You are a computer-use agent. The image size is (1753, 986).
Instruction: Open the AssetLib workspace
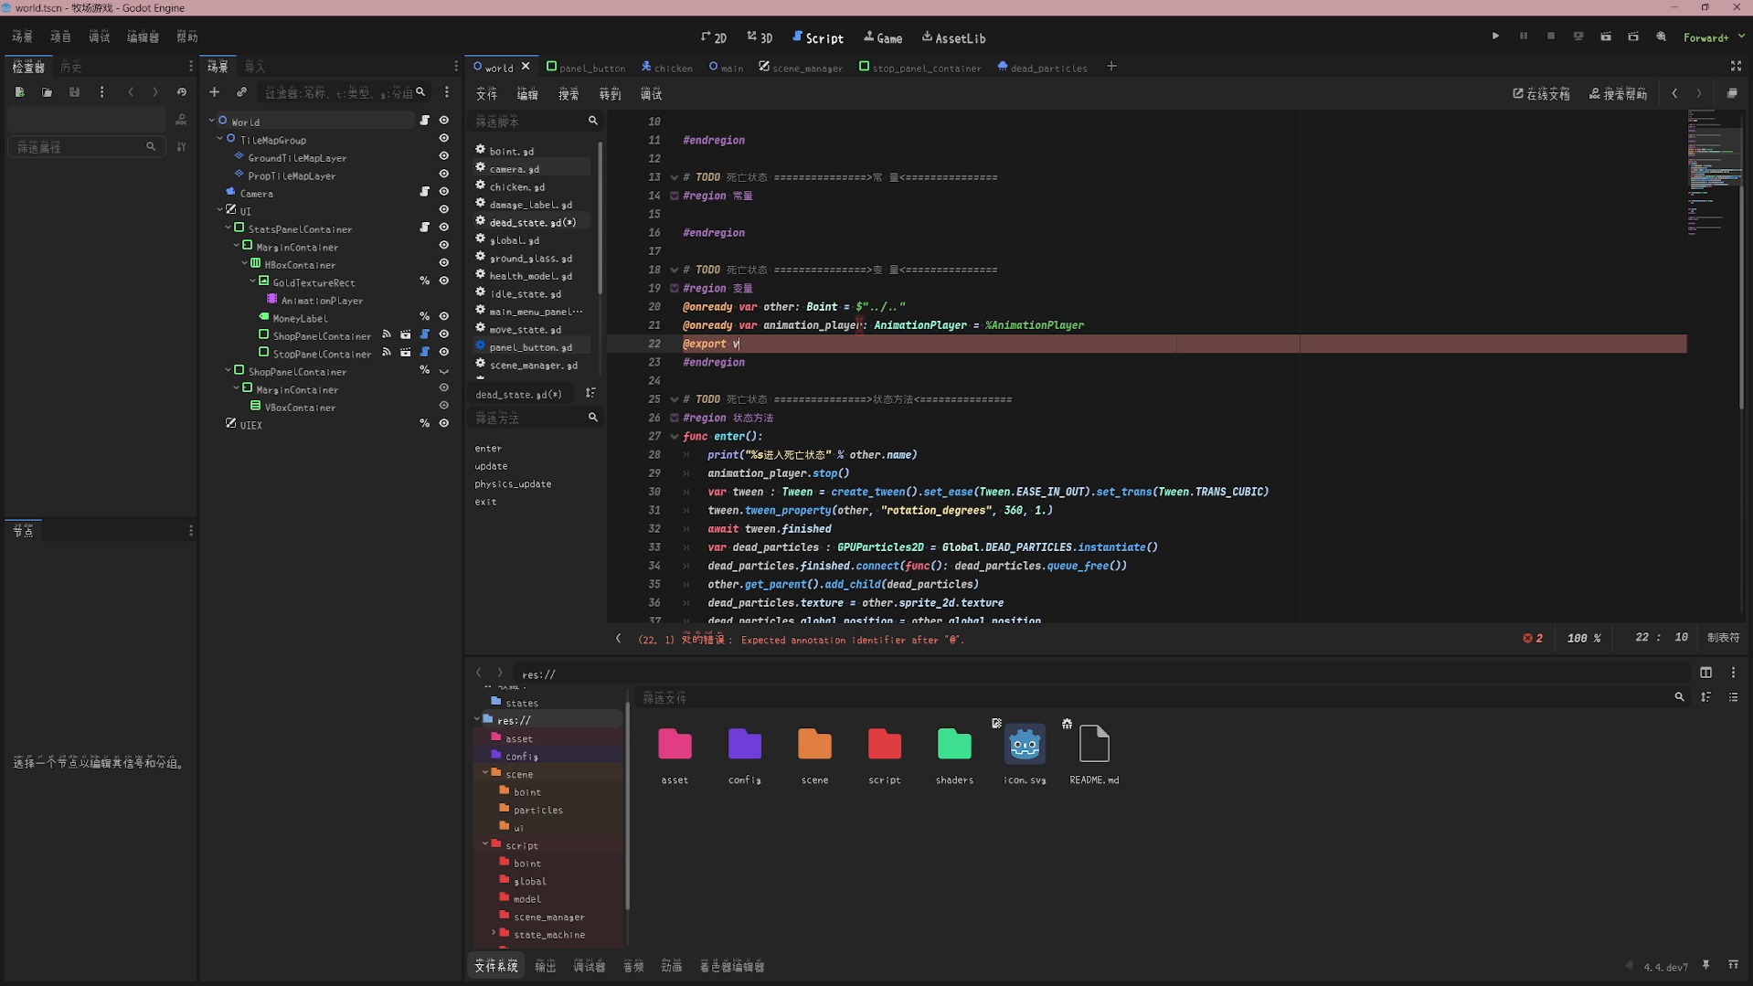[x=953, y=38]
